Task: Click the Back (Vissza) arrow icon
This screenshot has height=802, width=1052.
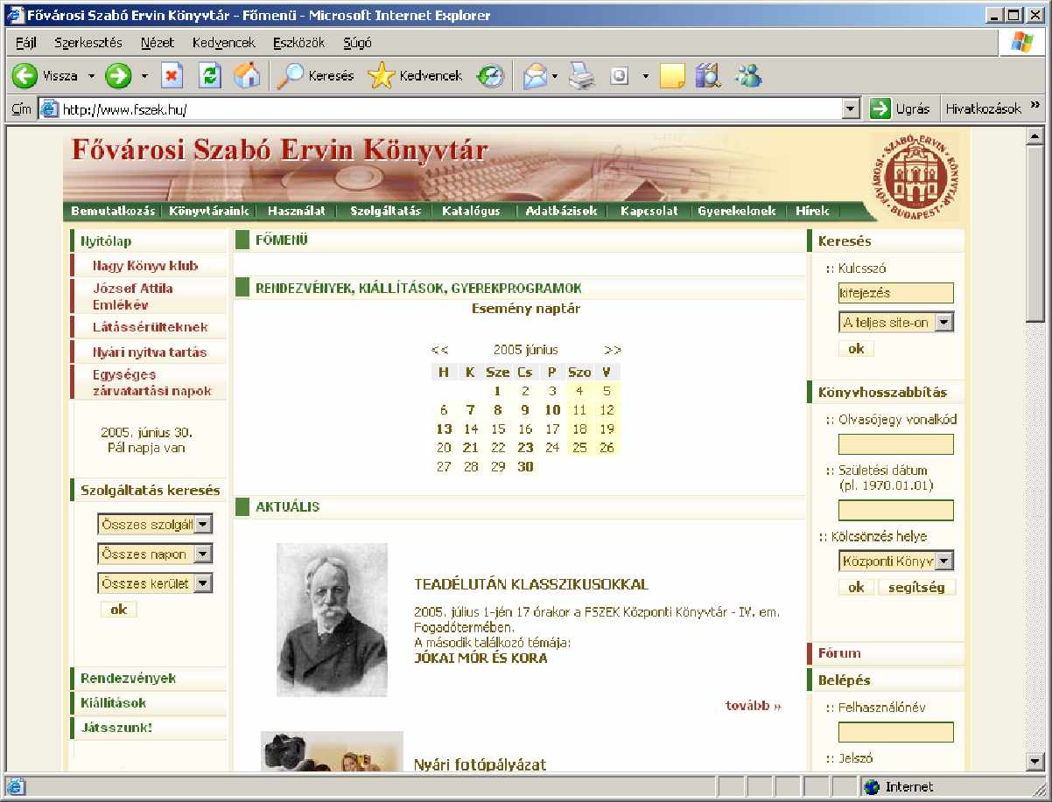Action: (25, 76)
